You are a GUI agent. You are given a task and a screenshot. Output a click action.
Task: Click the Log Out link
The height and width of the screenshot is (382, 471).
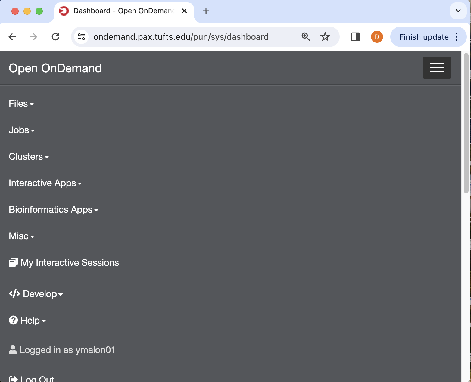coord(31,379)
